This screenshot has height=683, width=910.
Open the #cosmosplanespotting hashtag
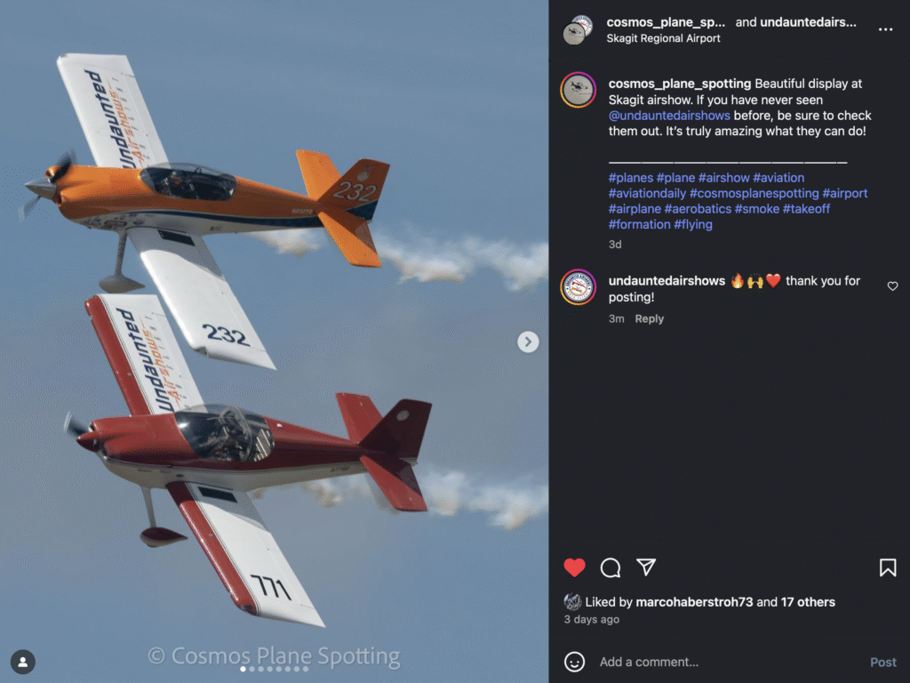click(x=754, y=193)
